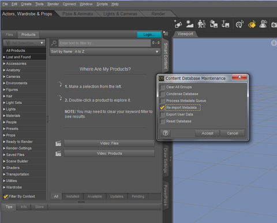Click the two-figures toolbar icon

coord(201,24)
